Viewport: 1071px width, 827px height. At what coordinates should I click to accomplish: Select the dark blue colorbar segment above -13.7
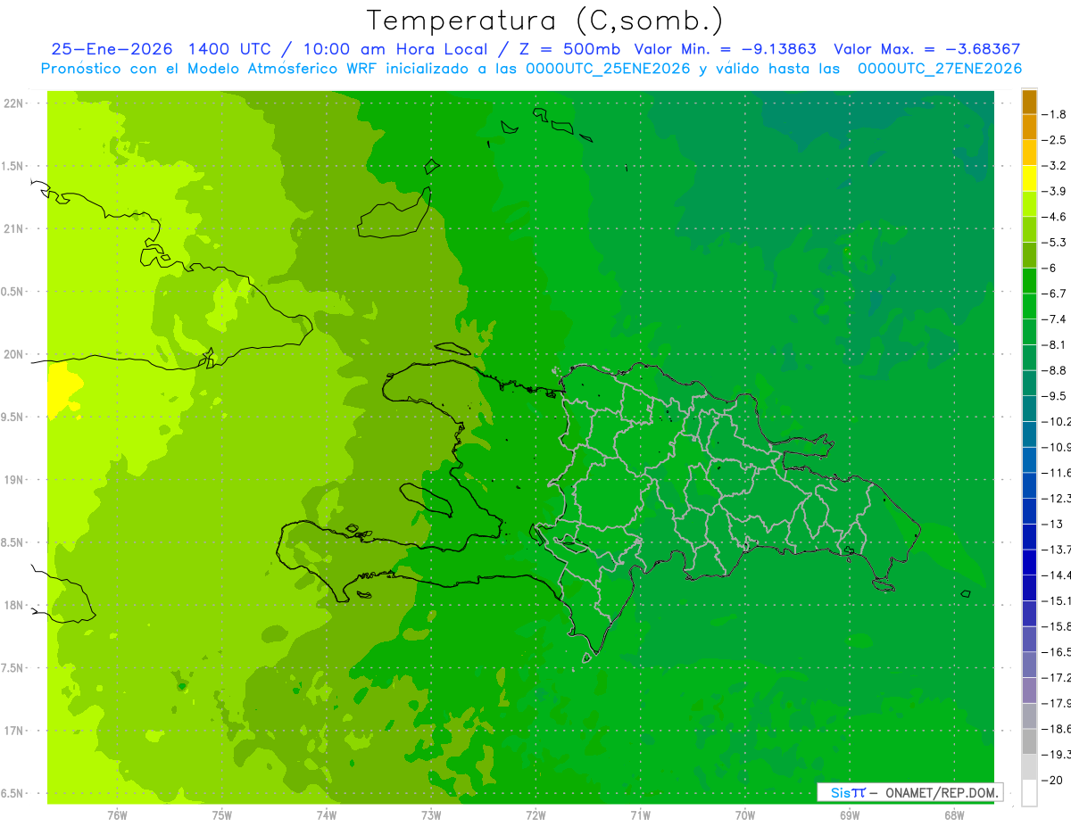click(1029, 536)
